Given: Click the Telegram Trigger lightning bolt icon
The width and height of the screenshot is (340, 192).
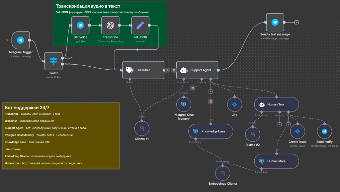Looking at the screenshot, I should tap(7, 40).
